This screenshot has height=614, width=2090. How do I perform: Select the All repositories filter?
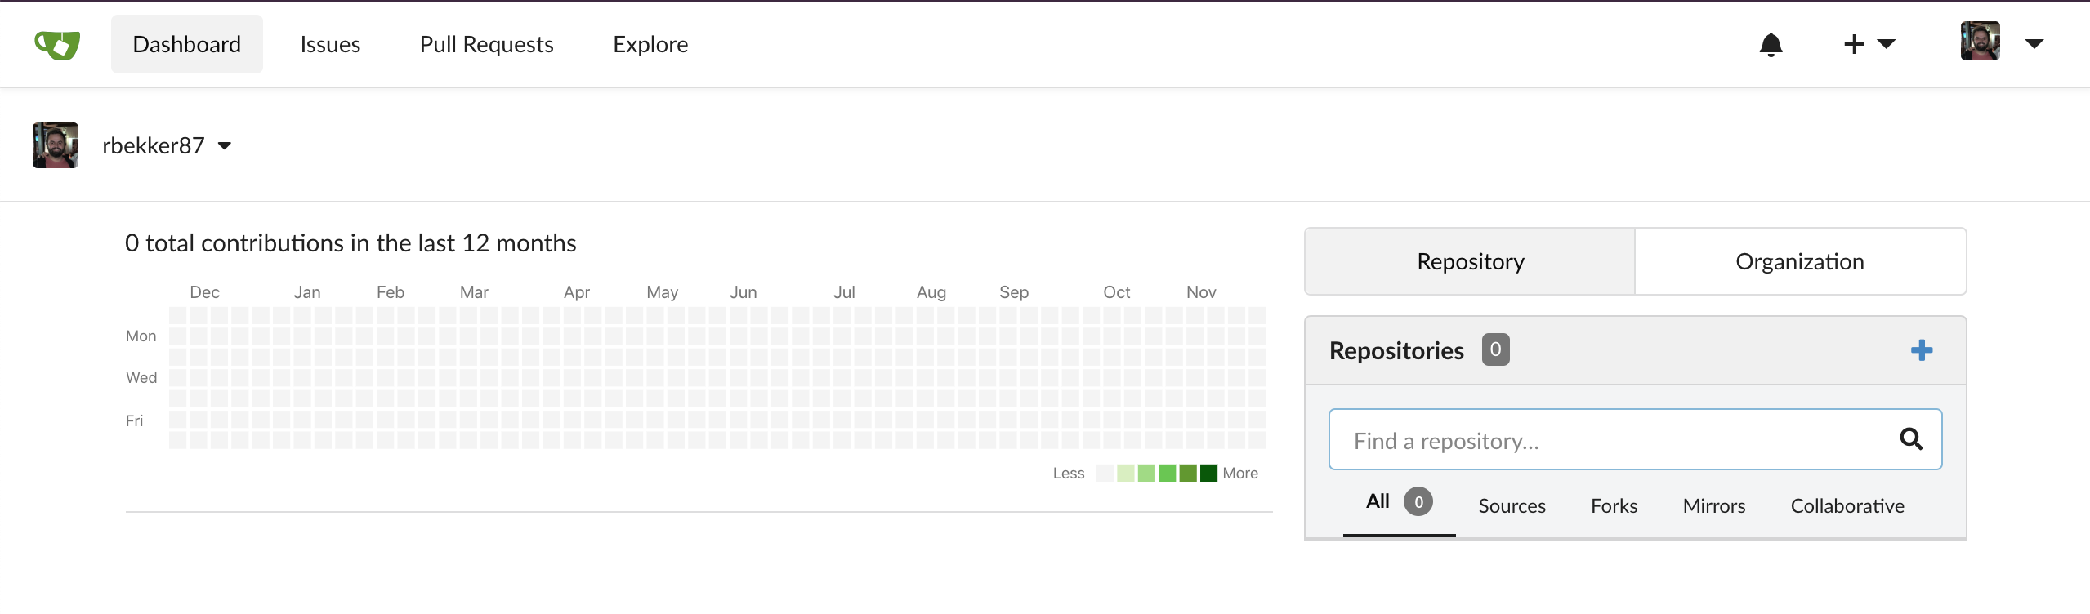pos(1399,502)
